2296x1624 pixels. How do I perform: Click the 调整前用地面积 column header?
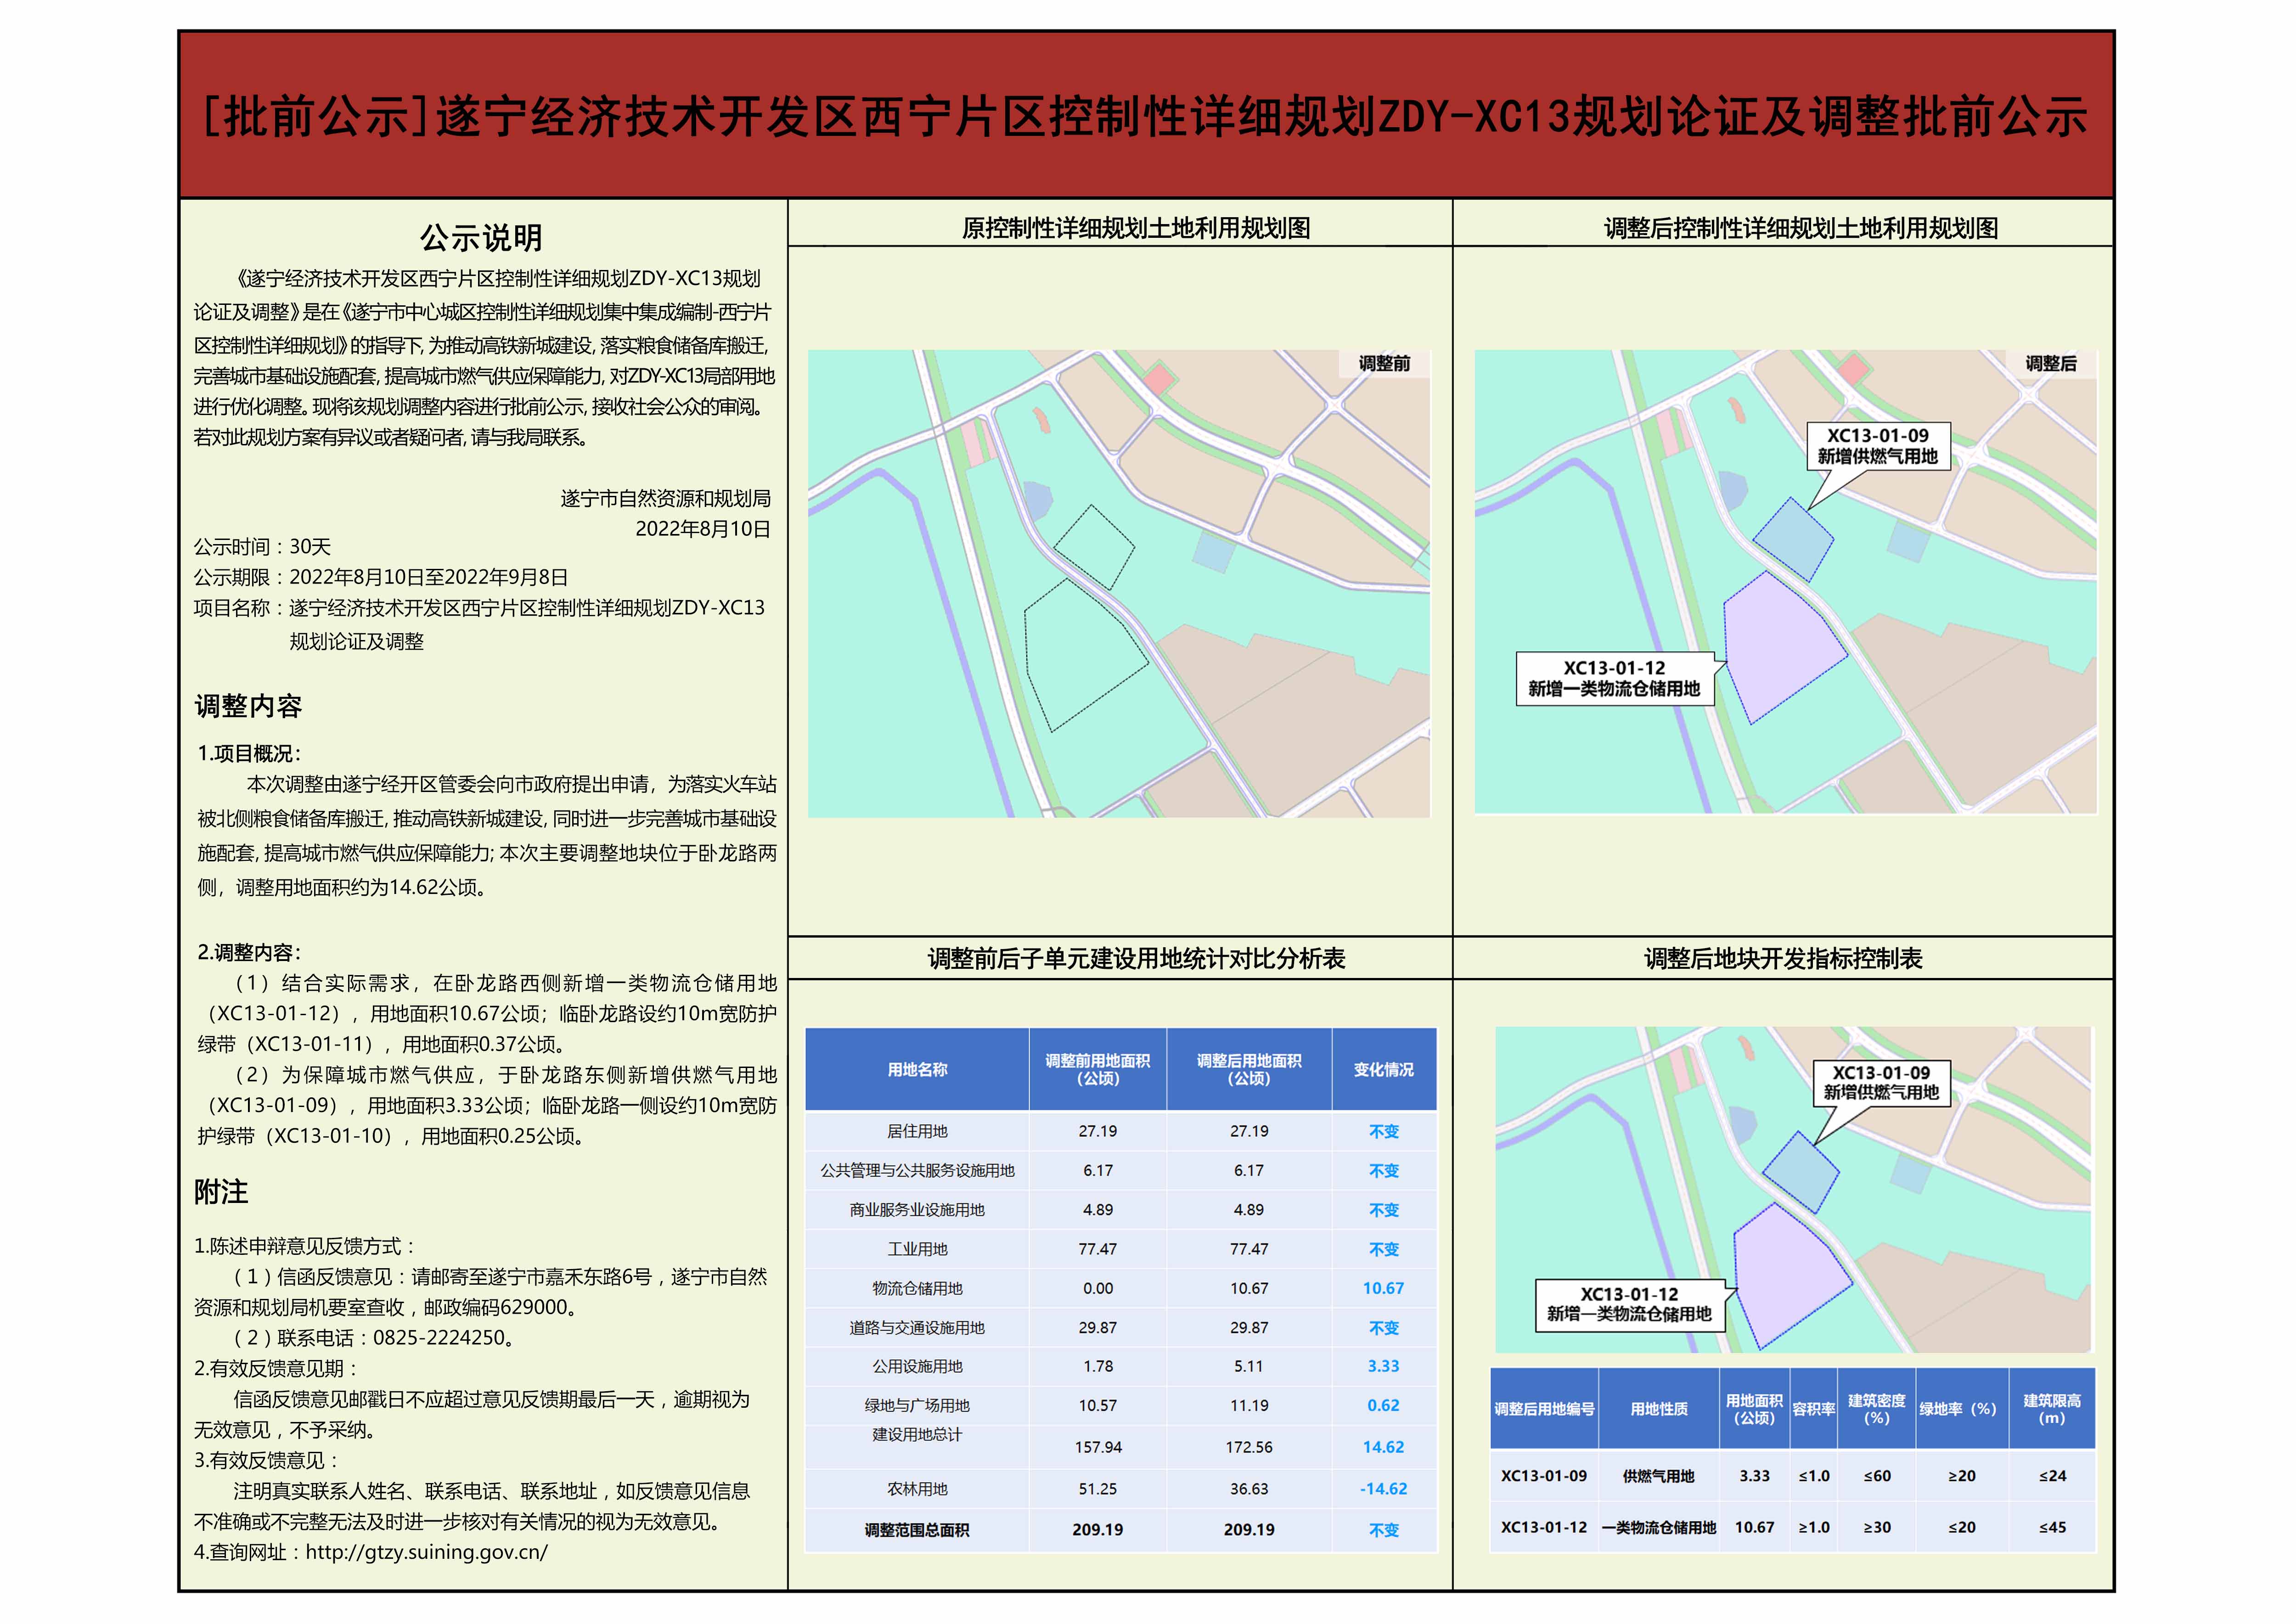pyautogui.click(x=1097, y=1070)
